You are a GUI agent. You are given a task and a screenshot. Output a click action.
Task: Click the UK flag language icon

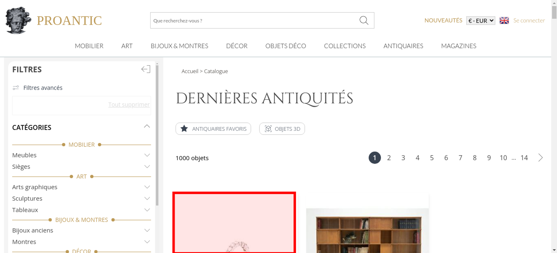pos(504,20)
